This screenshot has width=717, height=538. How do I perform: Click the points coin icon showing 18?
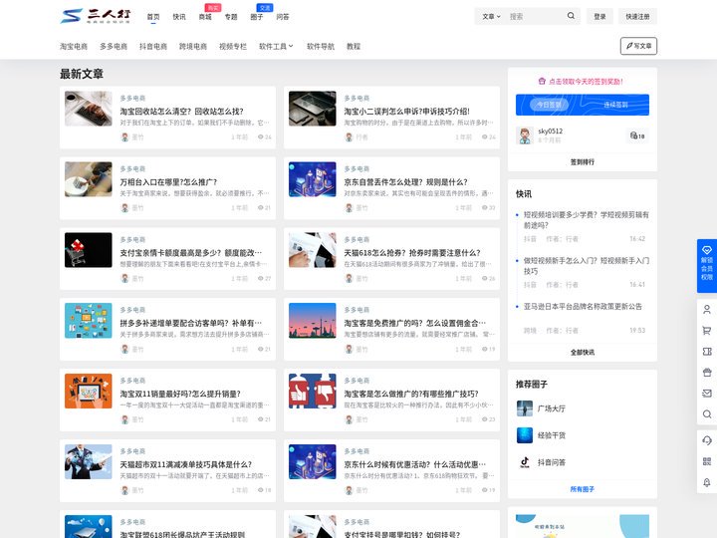[637, 135]
